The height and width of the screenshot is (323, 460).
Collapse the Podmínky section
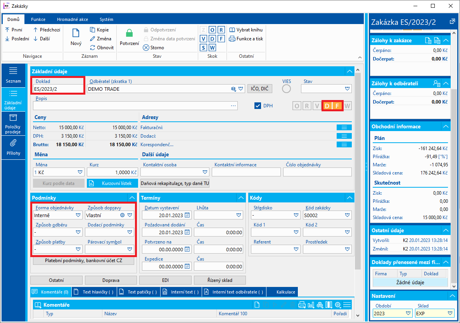132,198
